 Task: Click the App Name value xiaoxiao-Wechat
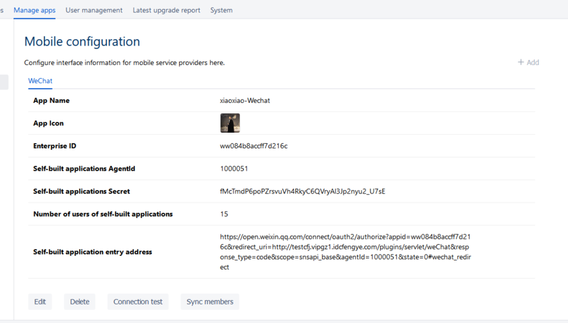point(245,101)
